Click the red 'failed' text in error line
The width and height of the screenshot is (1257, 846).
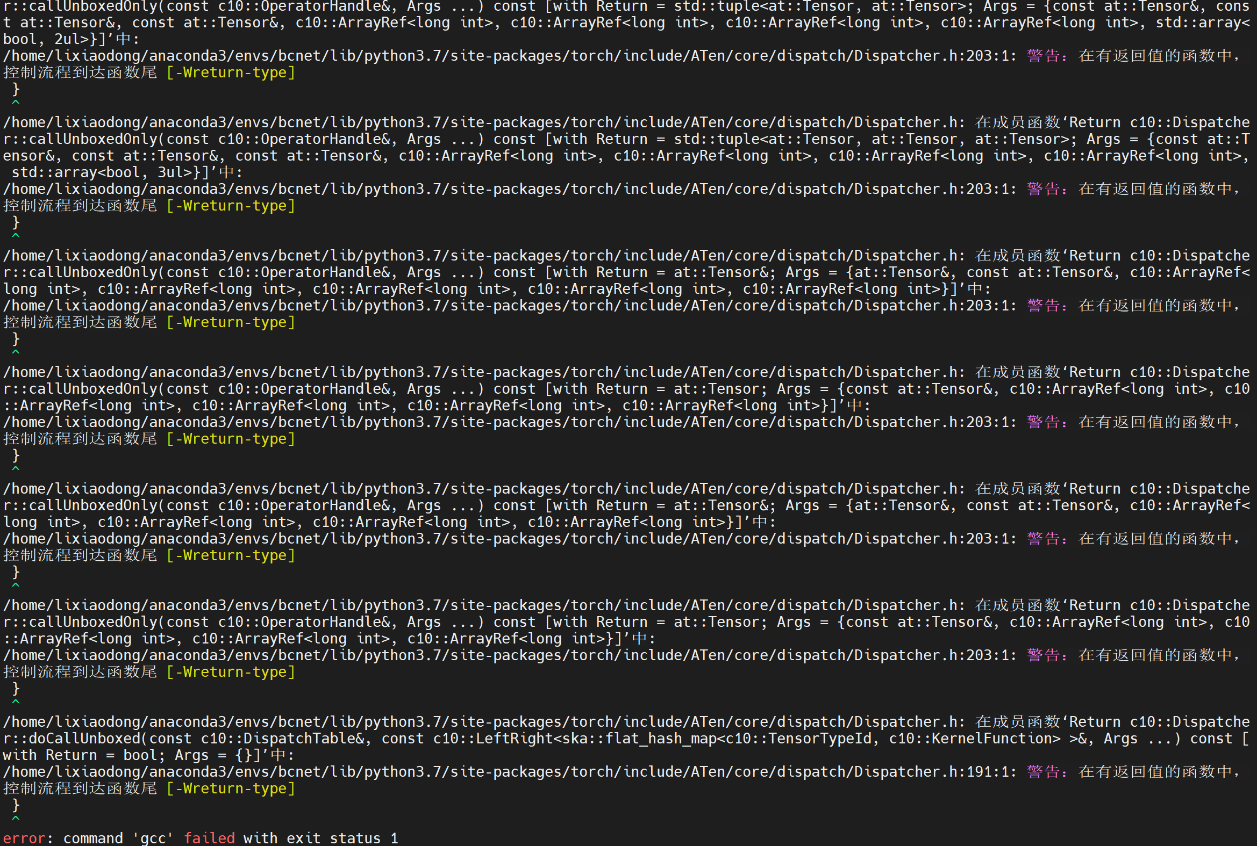coord(211,838)
